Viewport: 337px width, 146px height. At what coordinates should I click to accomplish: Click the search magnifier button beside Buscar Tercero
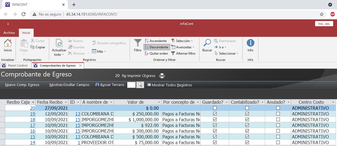tap(140, 85)
